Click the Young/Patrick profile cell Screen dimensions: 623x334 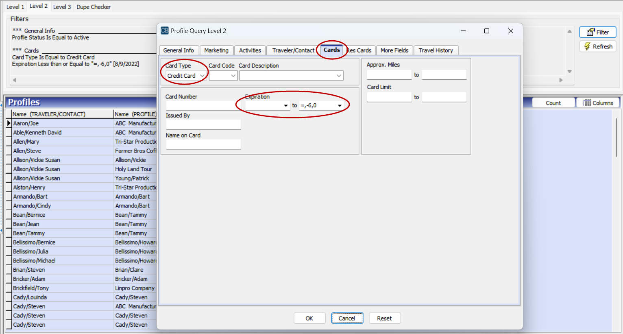click(135, 178)
